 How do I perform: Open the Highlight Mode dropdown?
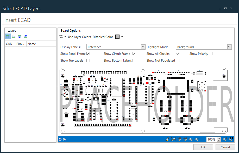229,47
